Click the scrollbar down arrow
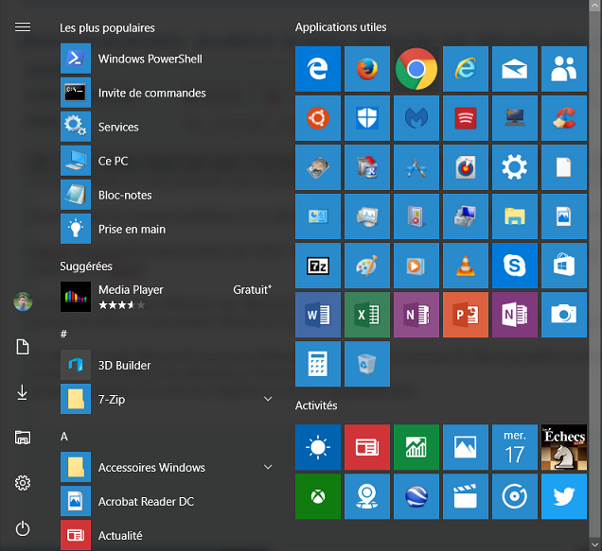Screen dimensions: 602x551 [595, 544]
